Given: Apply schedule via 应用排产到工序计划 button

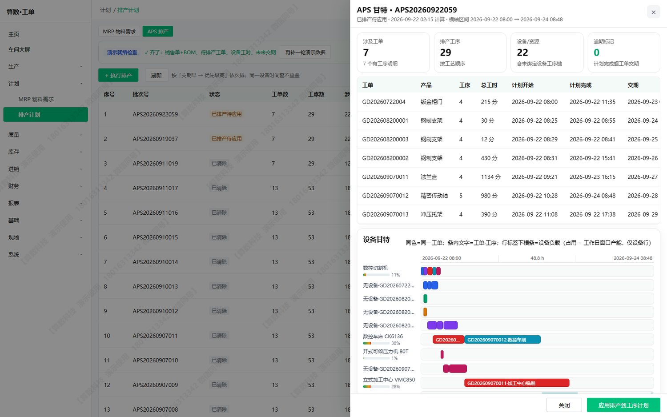Looking at the screenshot, I should (x=623, y=405).
